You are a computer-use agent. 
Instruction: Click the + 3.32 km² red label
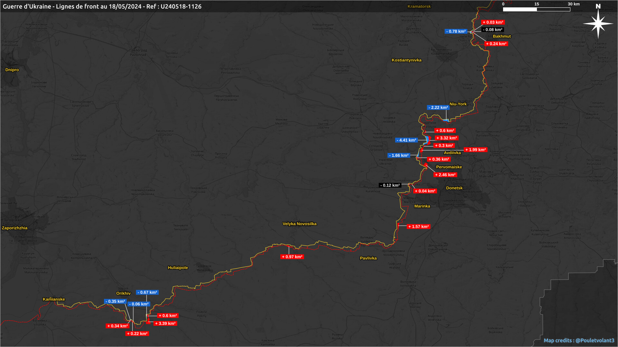pos(446,138)
